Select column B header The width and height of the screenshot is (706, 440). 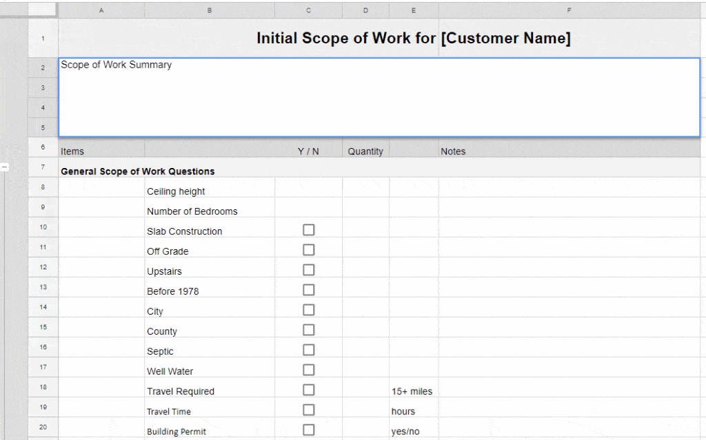(210, 10)
